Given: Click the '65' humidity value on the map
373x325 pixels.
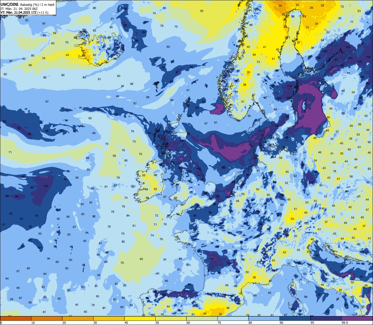Looking at the screenshot, I should (x=141, y=259).
